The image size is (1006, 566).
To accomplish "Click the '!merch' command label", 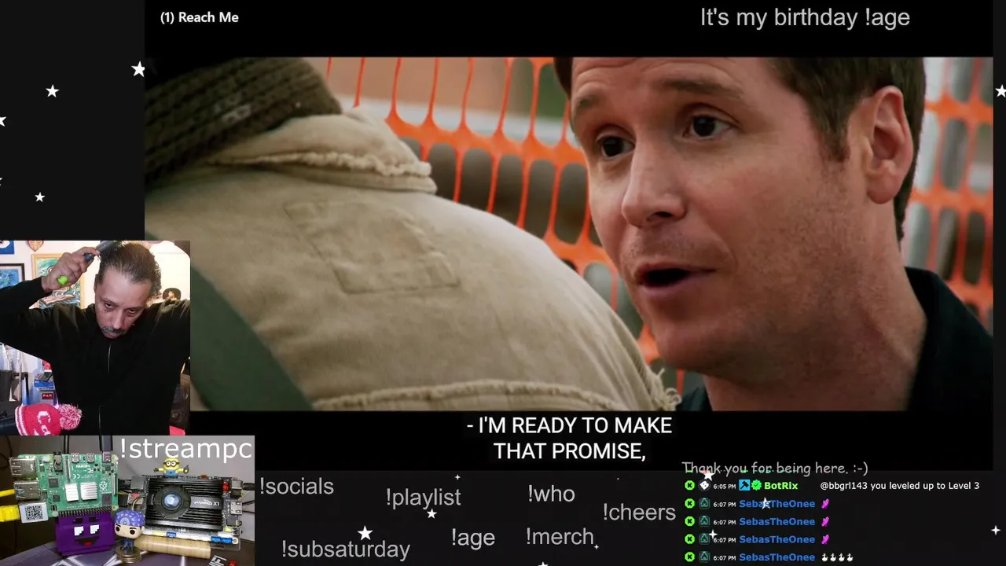I will click(x=560, y=537).
